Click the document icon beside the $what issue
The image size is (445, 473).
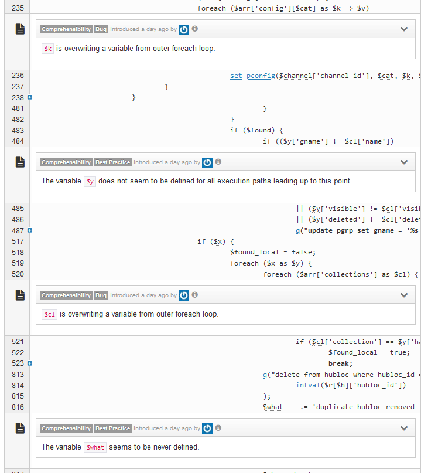[20, 428]
